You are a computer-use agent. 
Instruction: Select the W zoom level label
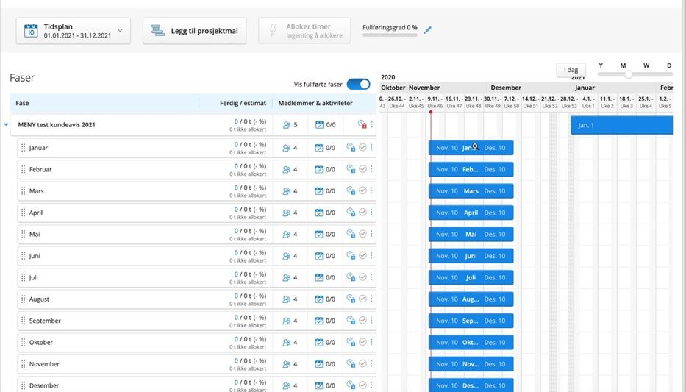click(x=646, y=65)
